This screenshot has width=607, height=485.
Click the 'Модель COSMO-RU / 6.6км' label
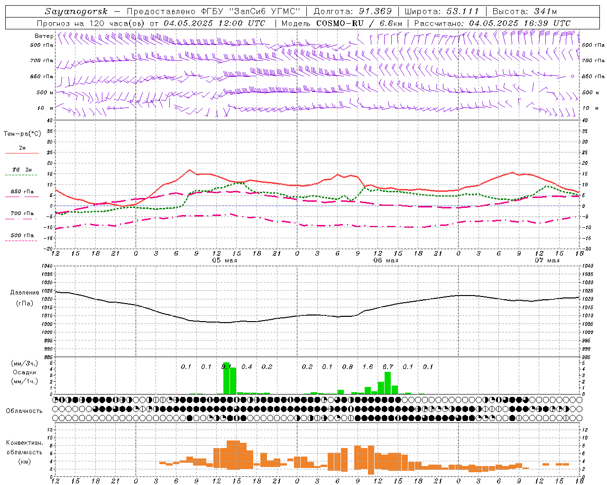click(342, 23)
